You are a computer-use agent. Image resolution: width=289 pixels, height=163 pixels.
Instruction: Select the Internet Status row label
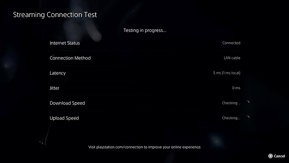coord(65,43)
